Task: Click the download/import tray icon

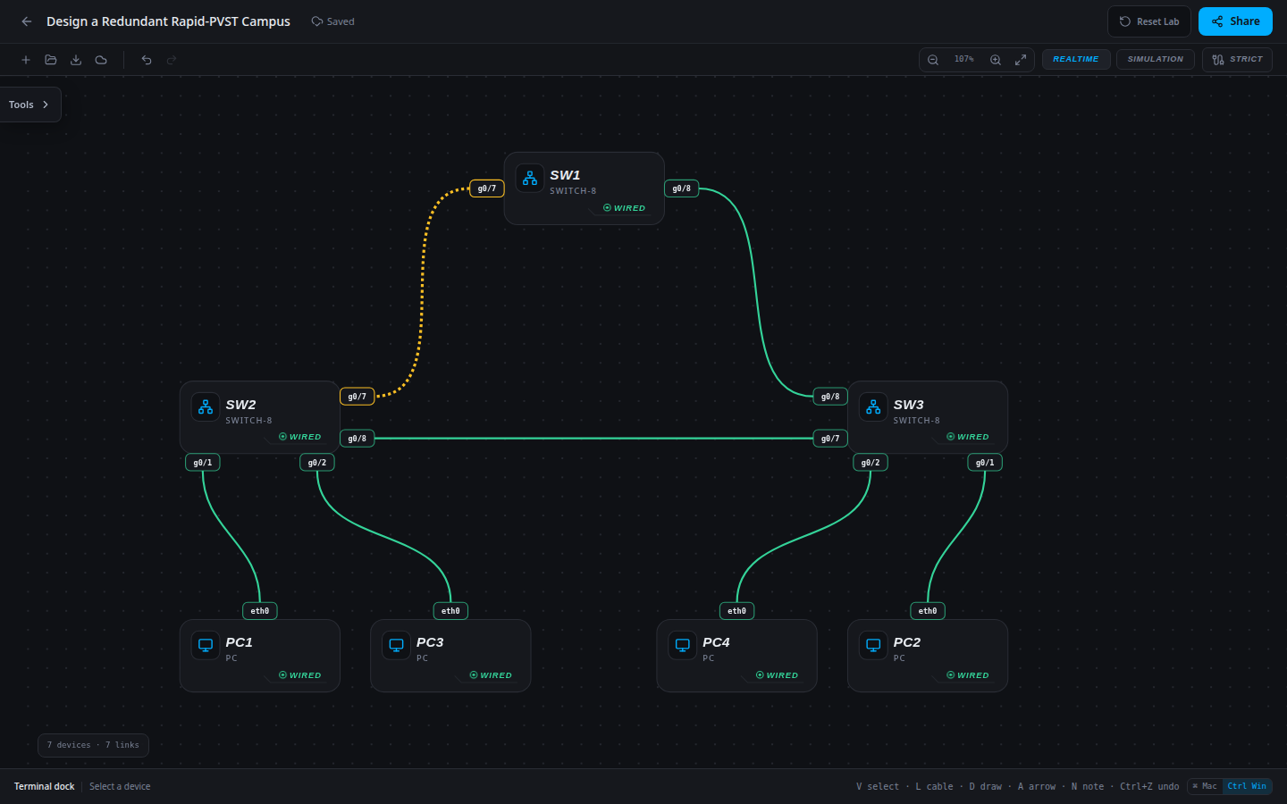Action: pyautogui.click(x=76, y=60)
